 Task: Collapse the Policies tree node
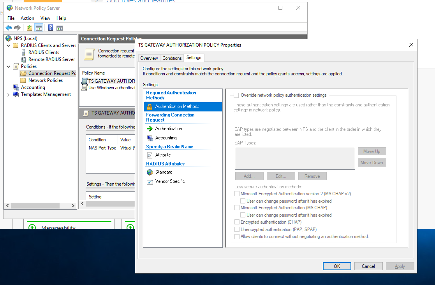[9, 66]
